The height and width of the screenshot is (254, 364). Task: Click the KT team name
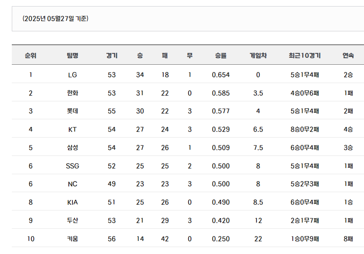(72, 129)
